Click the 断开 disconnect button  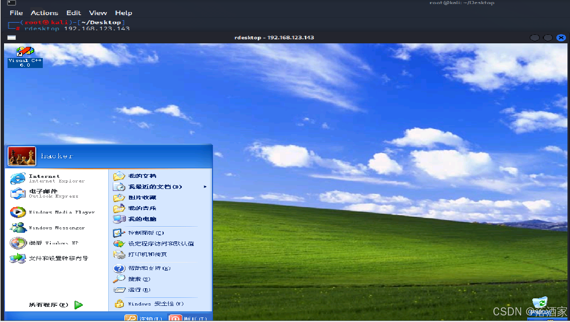point(188,318)
